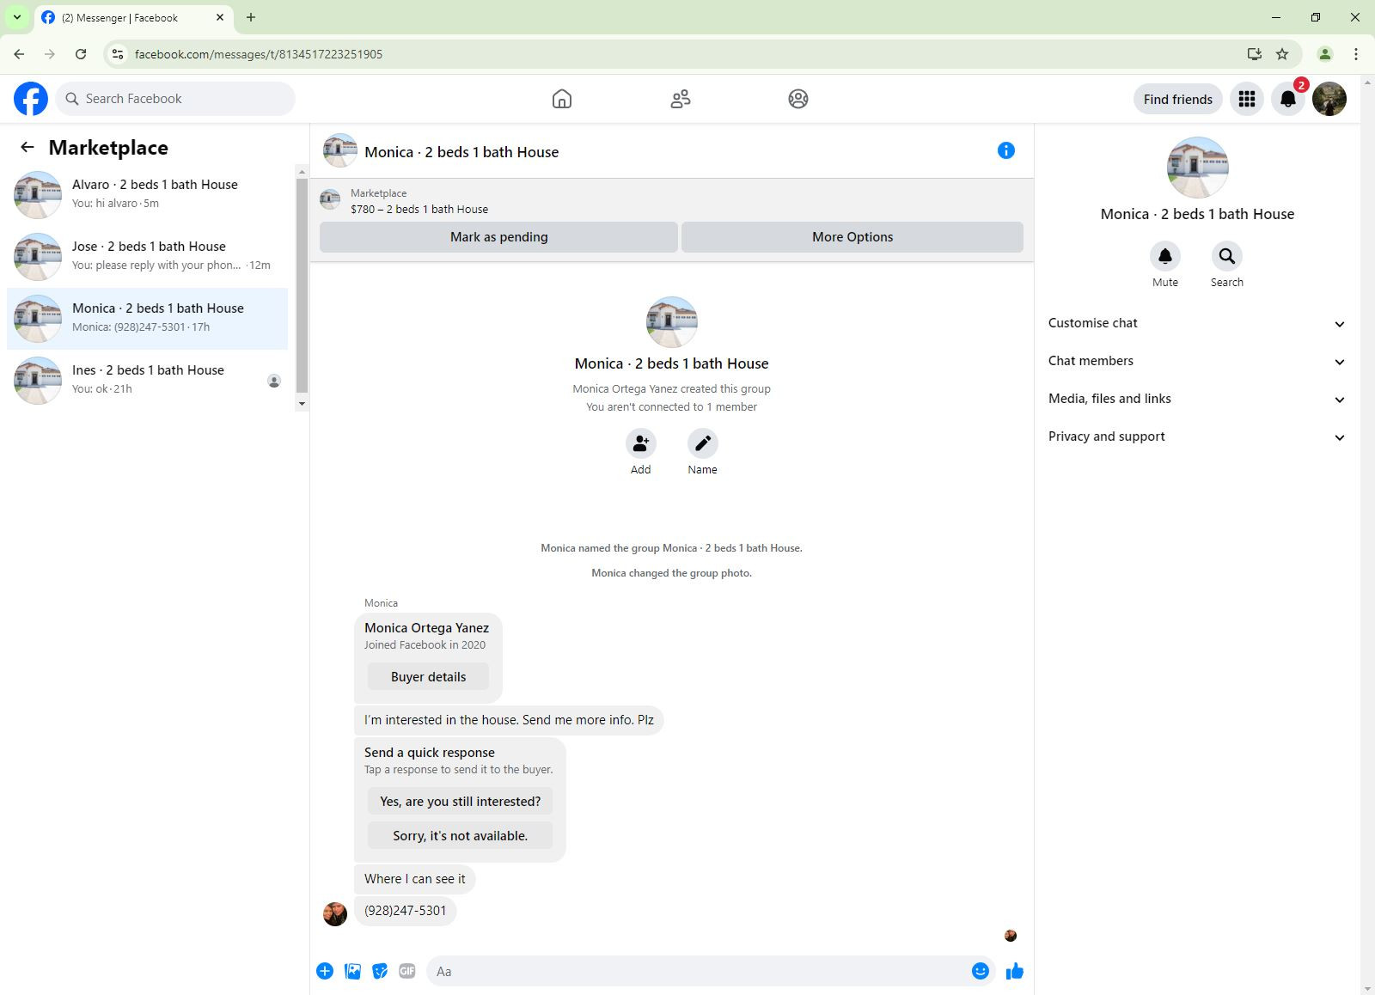Open the Facebook menu grid icon

click(x=1247, y=99)
